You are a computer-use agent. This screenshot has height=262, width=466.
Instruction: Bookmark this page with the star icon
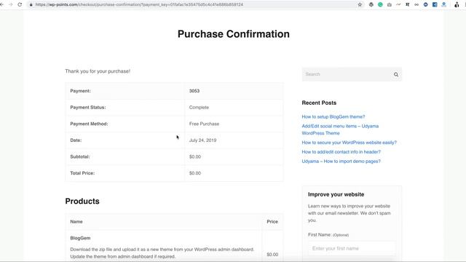360,4
